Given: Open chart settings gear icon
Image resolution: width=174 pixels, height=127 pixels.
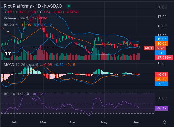Looking at the screenshot, I should pyautogui.click(x=164, y=122).
